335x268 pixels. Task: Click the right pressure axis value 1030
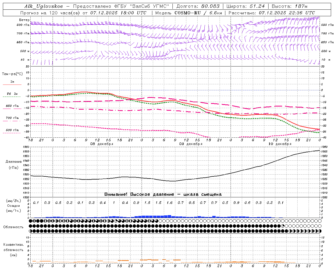324,174
